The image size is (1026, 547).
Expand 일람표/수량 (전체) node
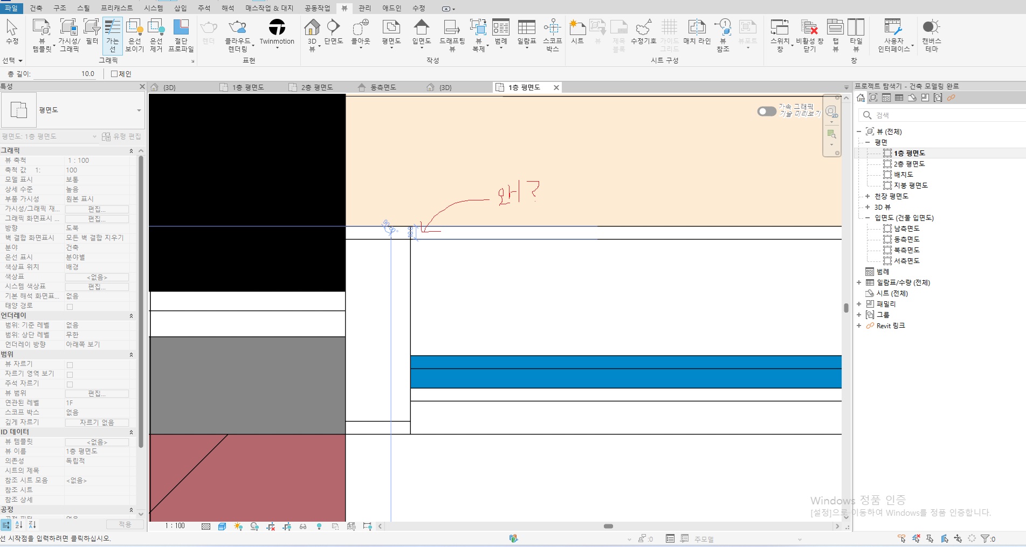[859, 282]
